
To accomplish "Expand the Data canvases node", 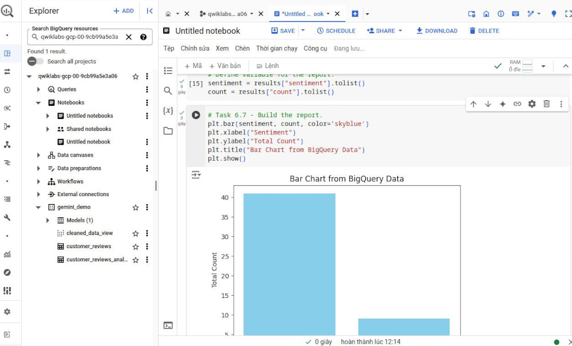I will point(39,155).
